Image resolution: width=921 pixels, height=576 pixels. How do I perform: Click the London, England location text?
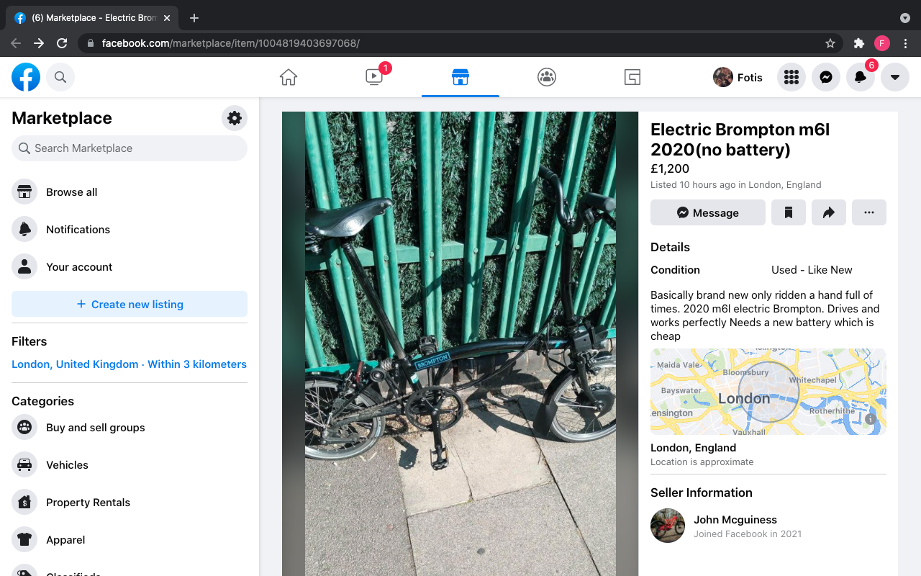(x=693, y=448)
